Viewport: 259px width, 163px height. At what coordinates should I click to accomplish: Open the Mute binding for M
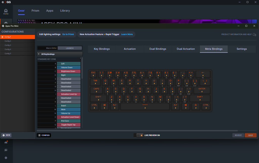tap(69, 110)
